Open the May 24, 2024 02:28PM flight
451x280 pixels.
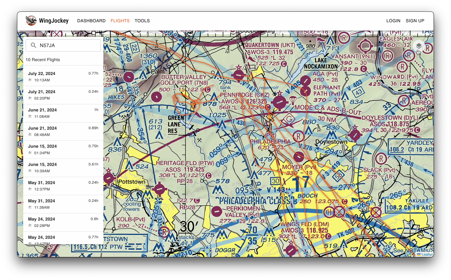tap(63, 223)
